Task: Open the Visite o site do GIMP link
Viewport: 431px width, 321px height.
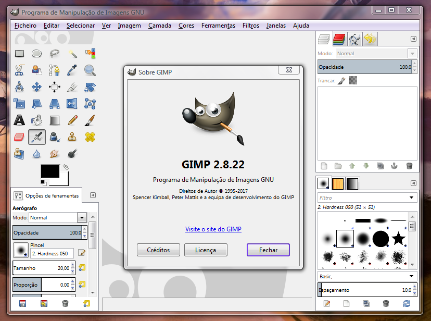Action: tap(213, 229)
